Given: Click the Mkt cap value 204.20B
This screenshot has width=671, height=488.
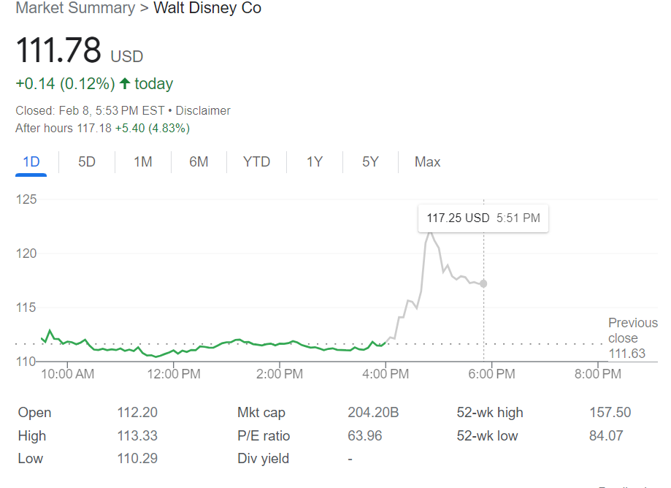Looking at the screenshot, I should coord(373,413).
